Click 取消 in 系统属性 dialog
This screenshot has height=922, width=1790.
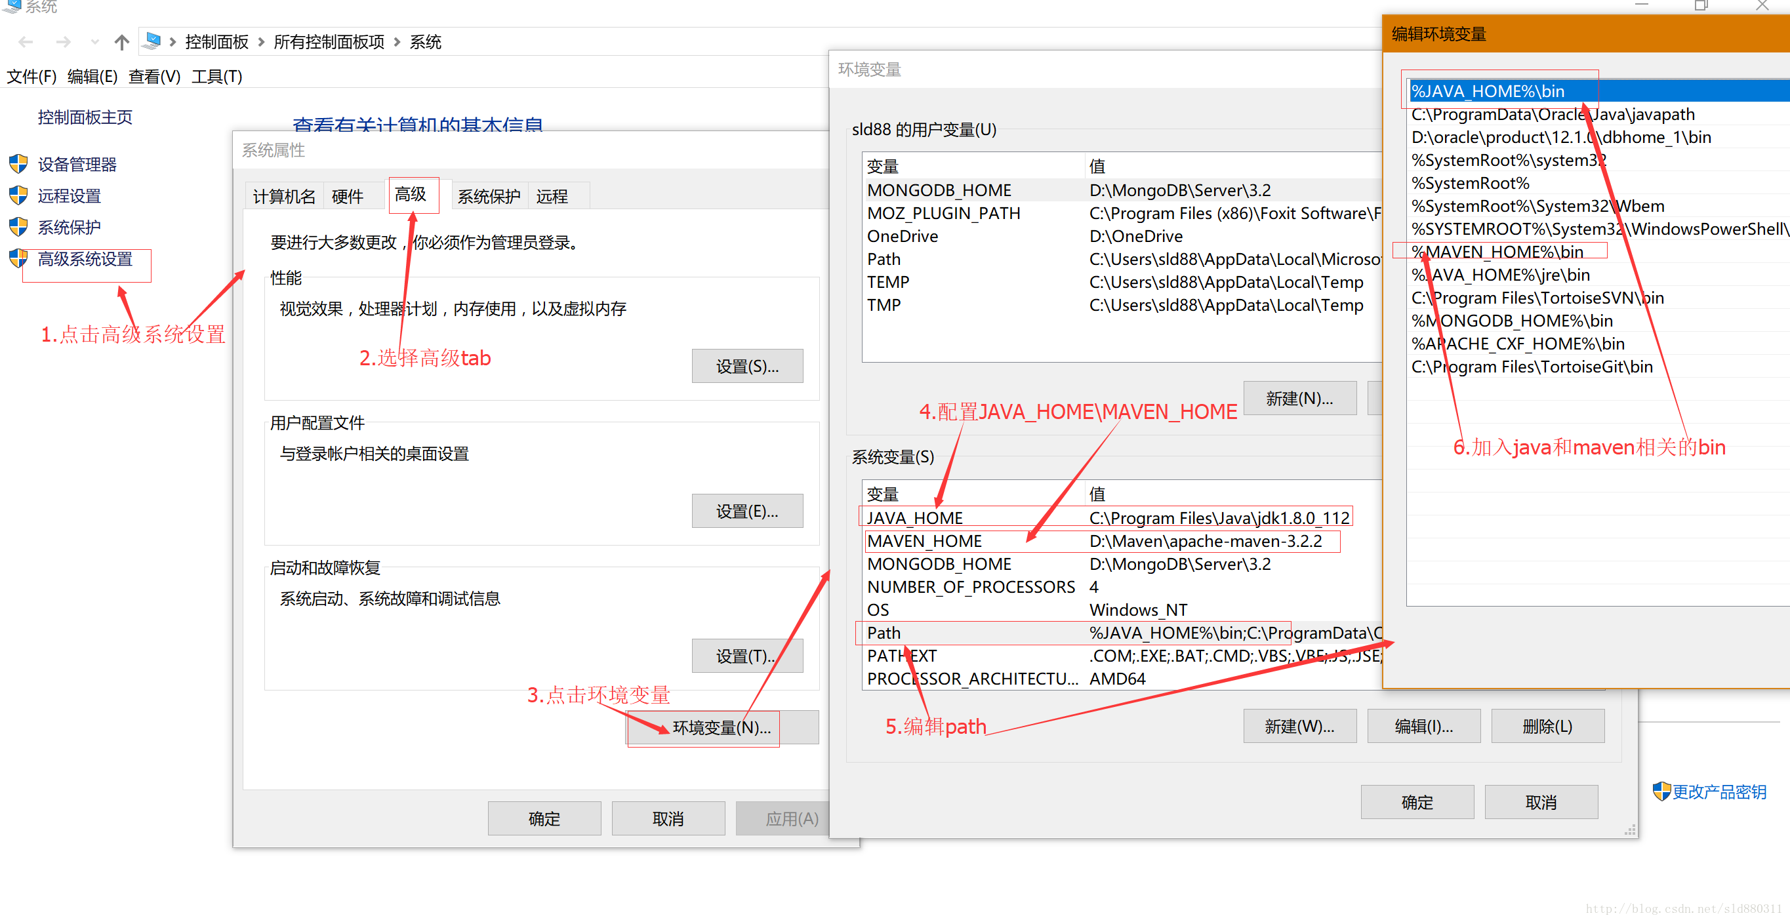(x=668, y=818)
